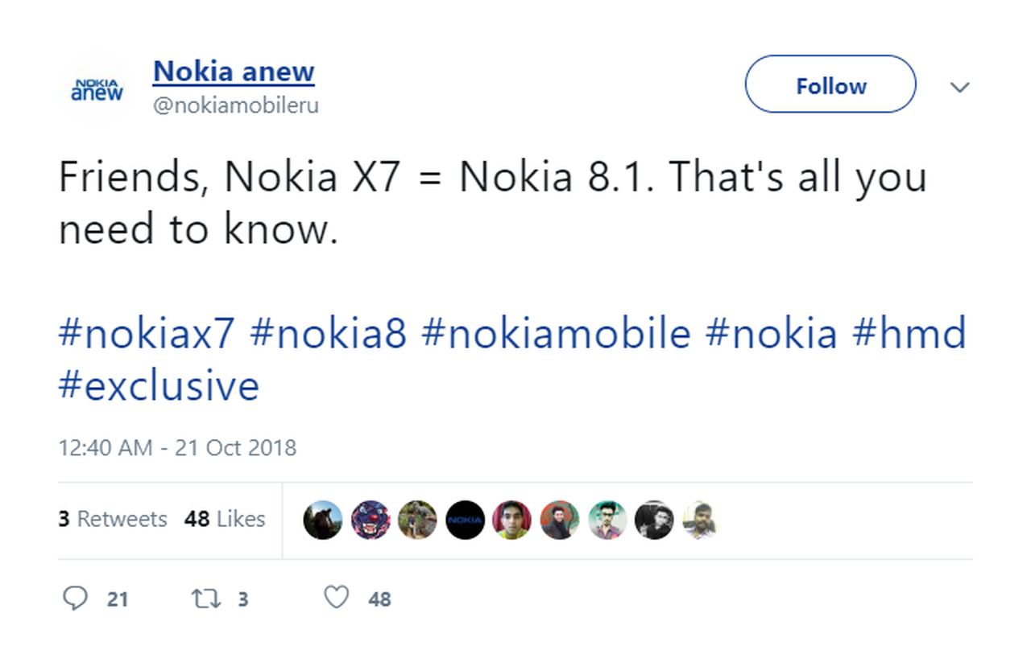Viewport: 1031px width, 654px height.
Task: Click the black-and-white photo liker avatar
Action: [653, 520]
